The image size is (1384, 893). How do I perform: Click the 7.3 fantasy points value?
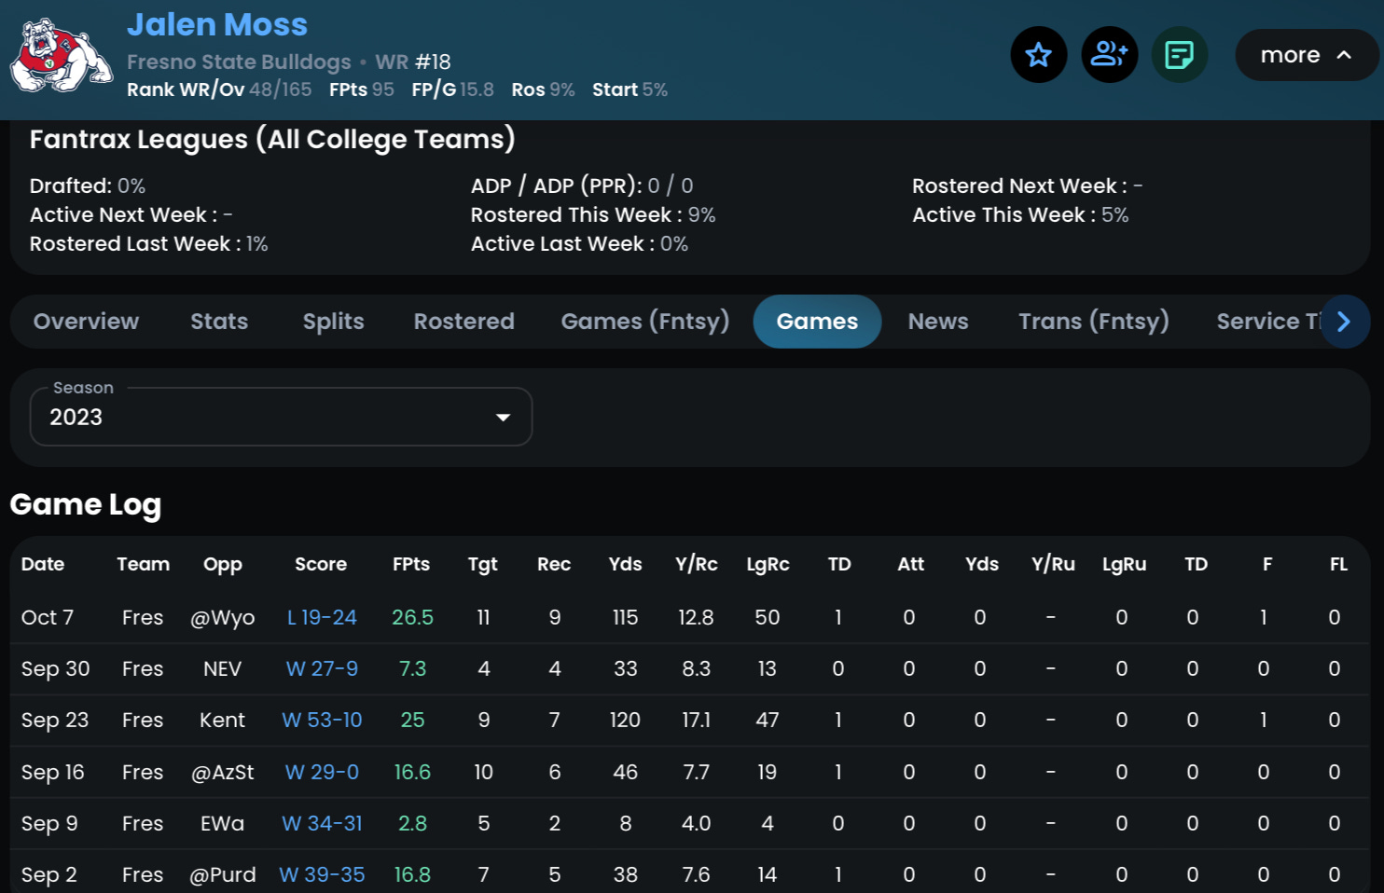412,669
